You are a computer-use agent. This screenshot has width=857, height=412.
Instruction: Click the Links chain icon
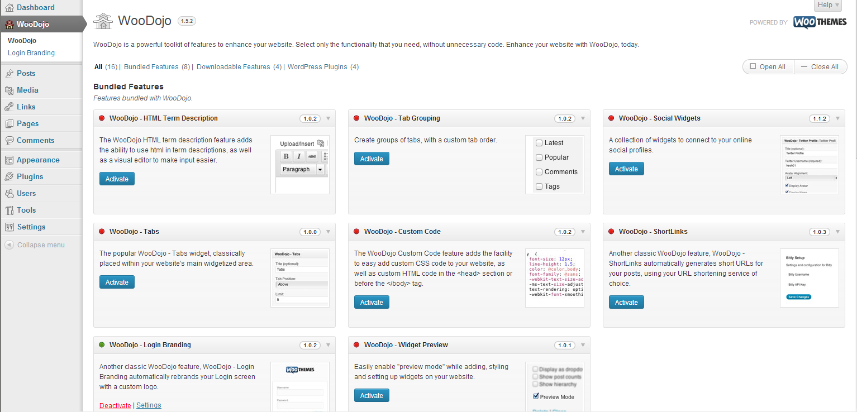9,107
